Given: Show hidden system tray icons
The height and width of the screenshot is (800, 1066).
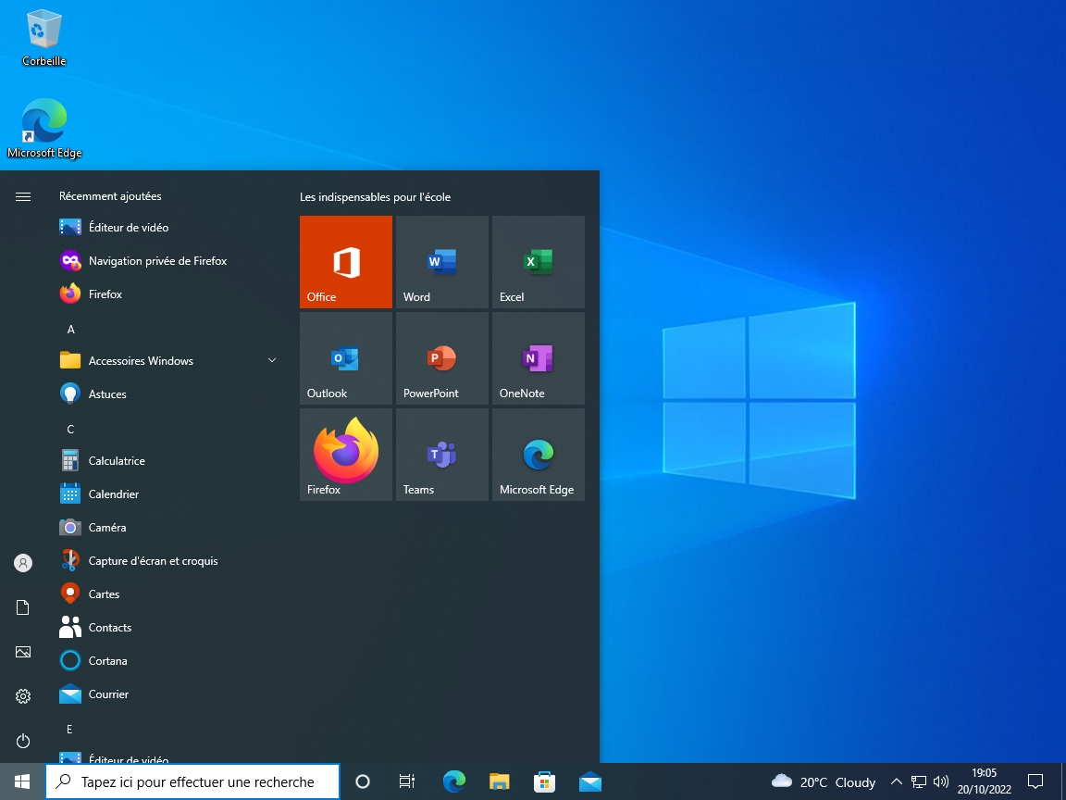Looking at the screenshot, I should [x=896, y=781].
